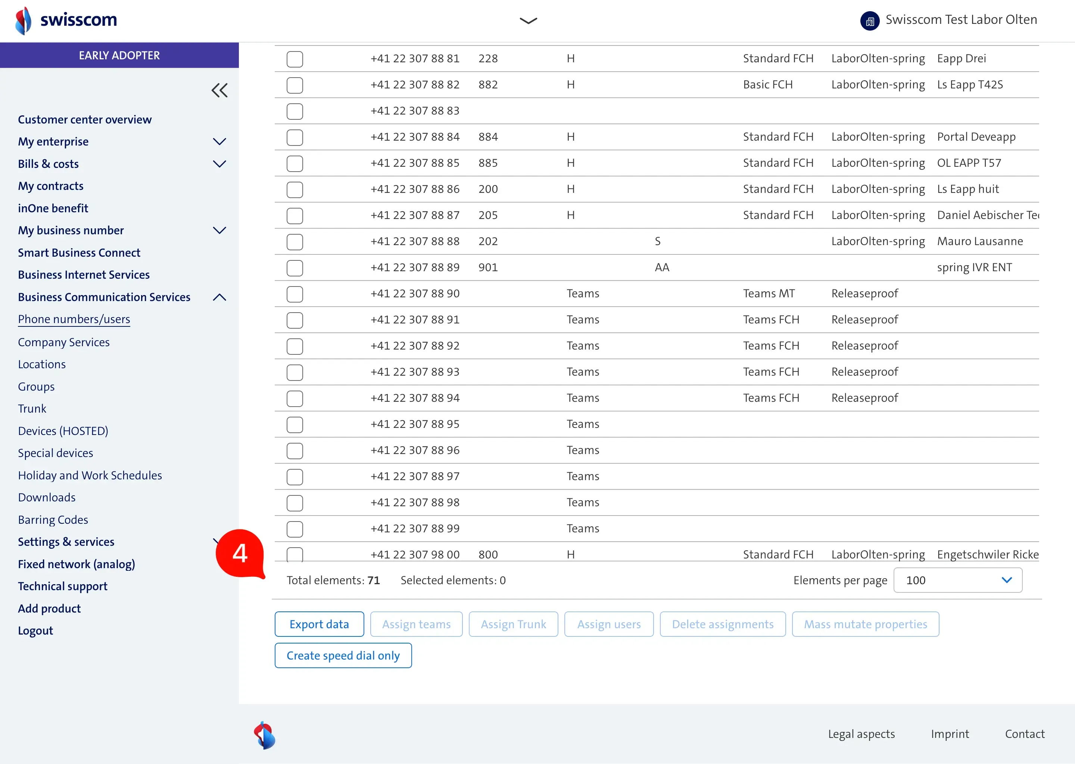This screenshot has width=1075, height=764.
Task: Expand the My enterprise menu
Action: 219,142
